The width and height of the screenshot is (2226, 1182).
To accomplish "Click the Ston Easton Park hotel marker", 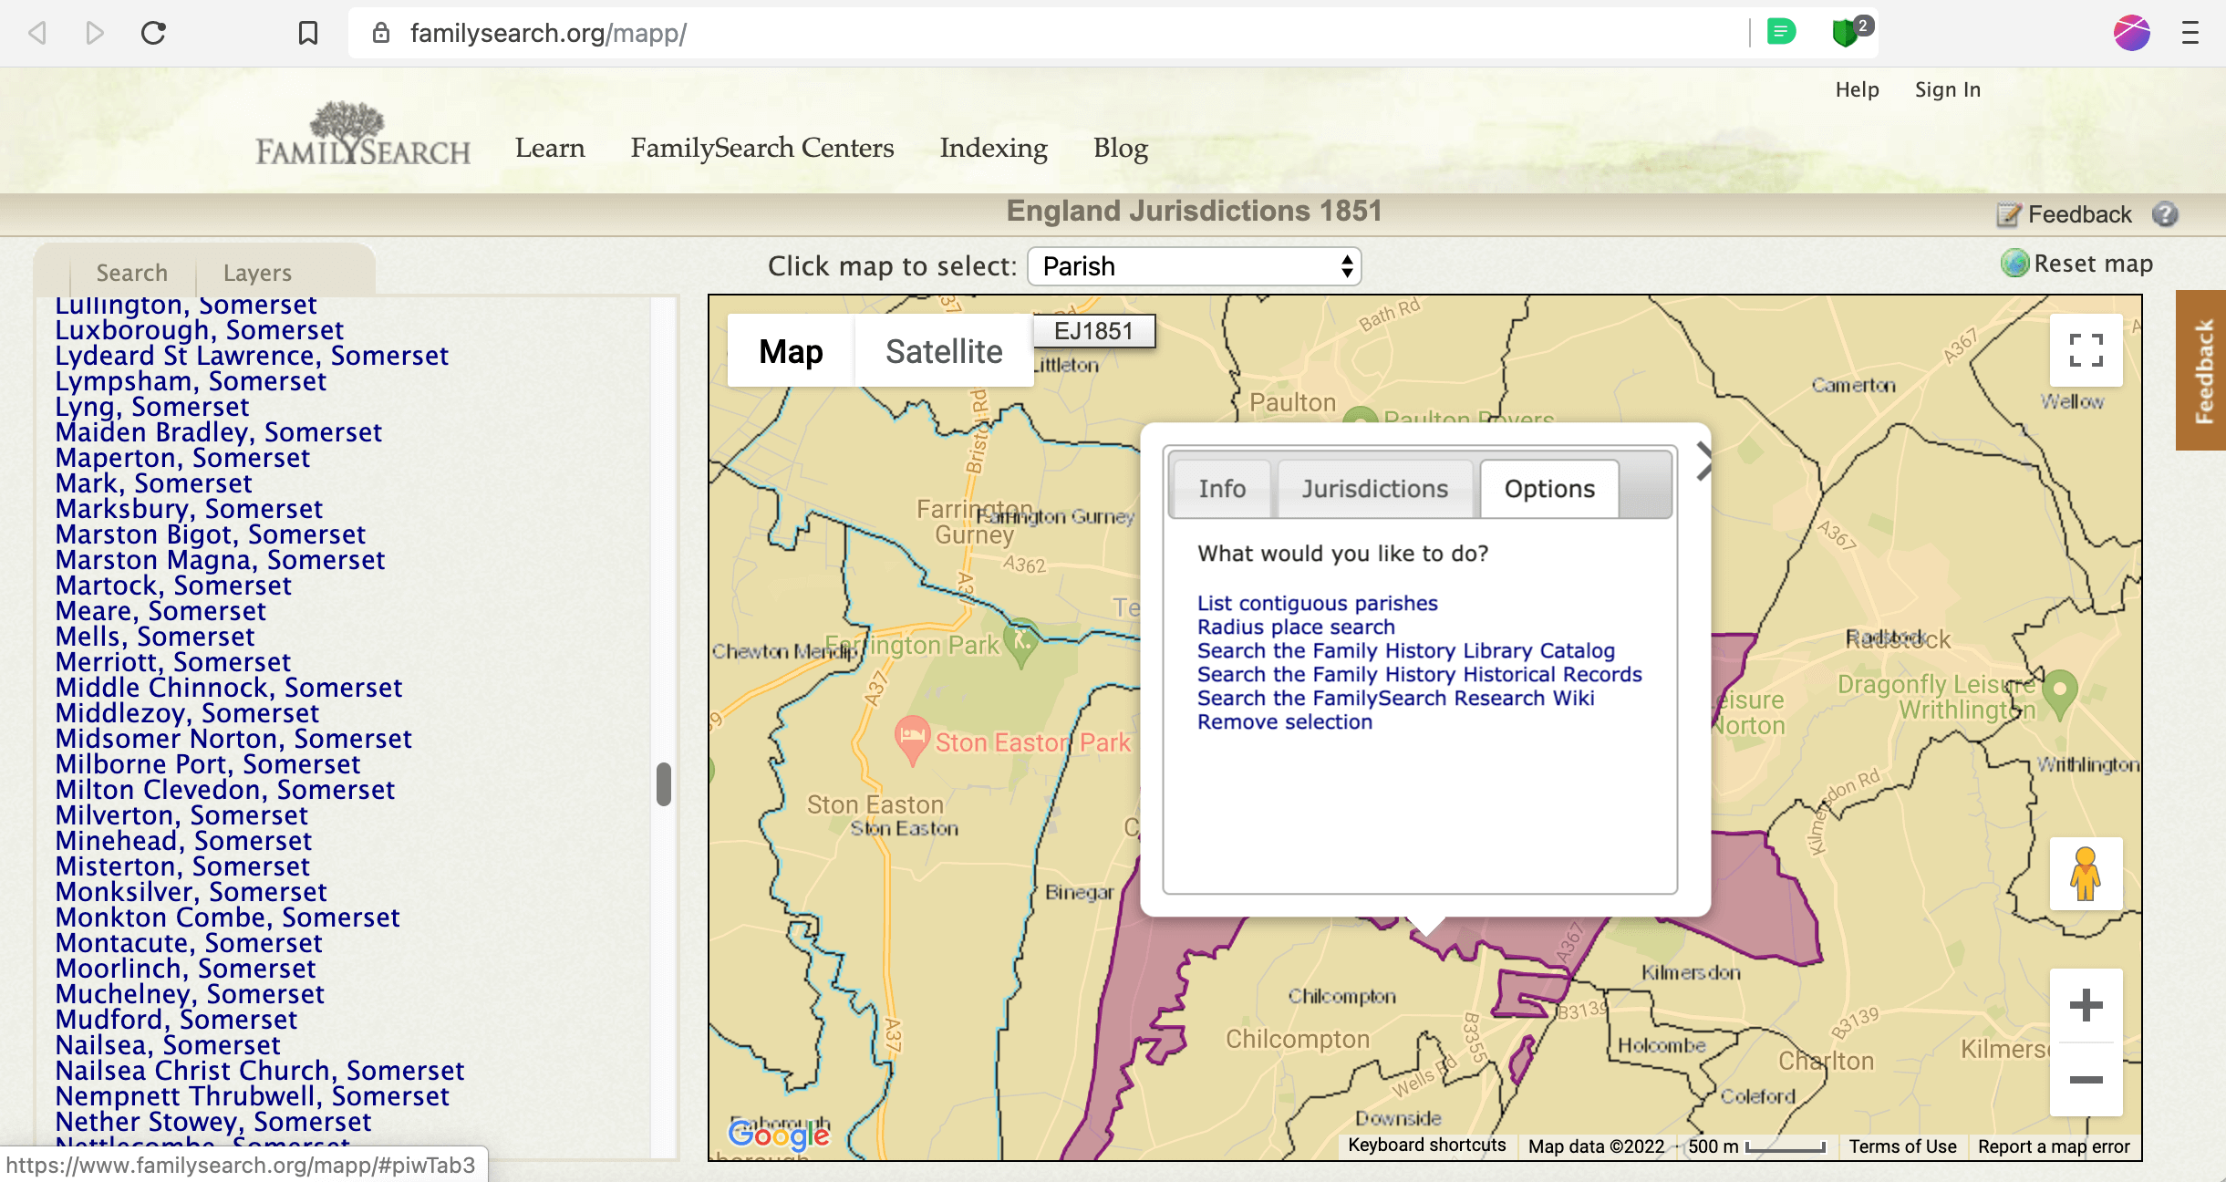I will 912,739.
